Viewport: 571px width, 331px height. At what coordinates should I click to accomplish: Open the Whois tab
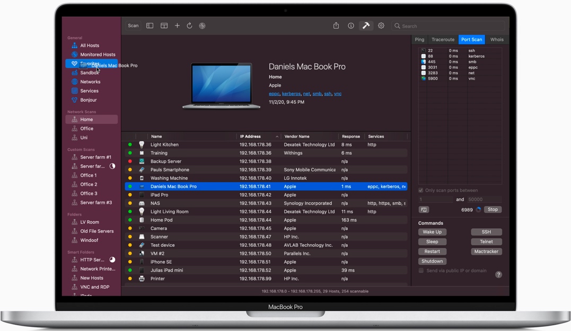click(497, 40)
